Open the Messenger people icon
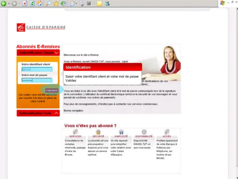Image resolution: width=238 pixels, height=179 pixels. 107,4
